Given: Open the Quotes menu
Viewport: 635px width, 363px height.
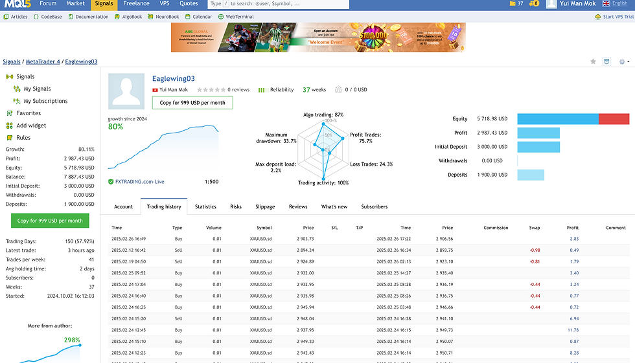Looking at the screenshot, I should [189, 4].
